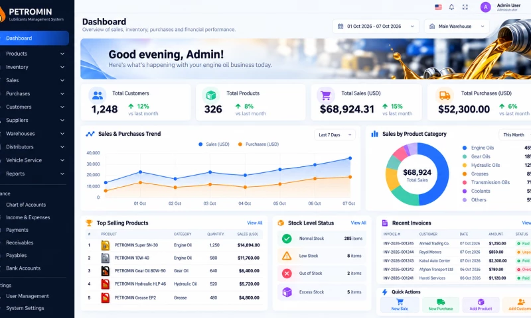The image size is (531, 318).
Task: Click the PETROMIN Gear Oil 80W-90 product image
Action: point(106,271)
